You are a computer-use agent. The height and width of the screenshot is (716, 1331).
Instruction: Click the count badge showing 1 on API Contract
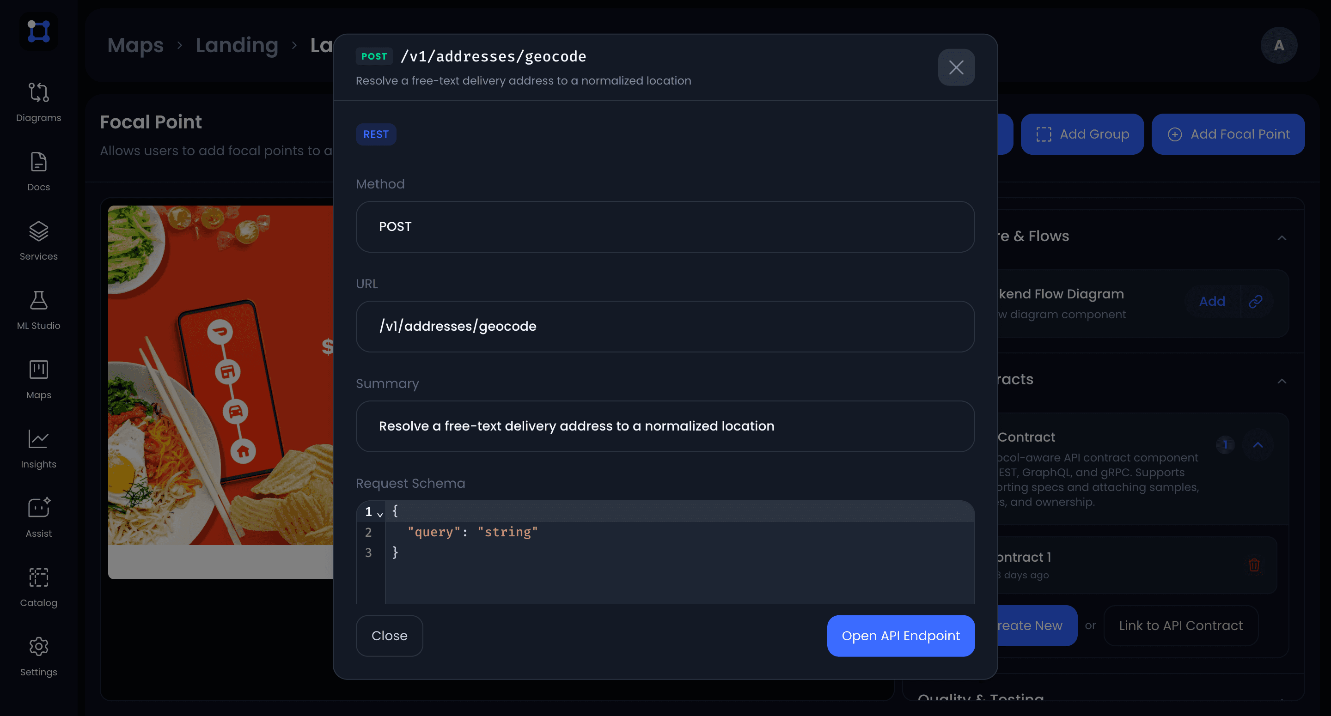(x=1225, y=444)
